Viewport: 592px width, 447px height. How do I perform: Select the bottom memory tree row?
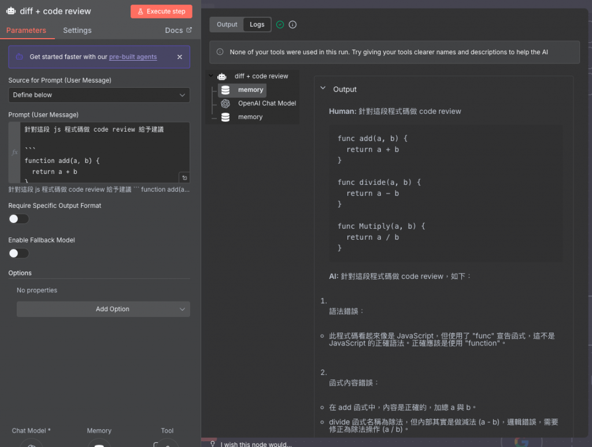point(250,117)
